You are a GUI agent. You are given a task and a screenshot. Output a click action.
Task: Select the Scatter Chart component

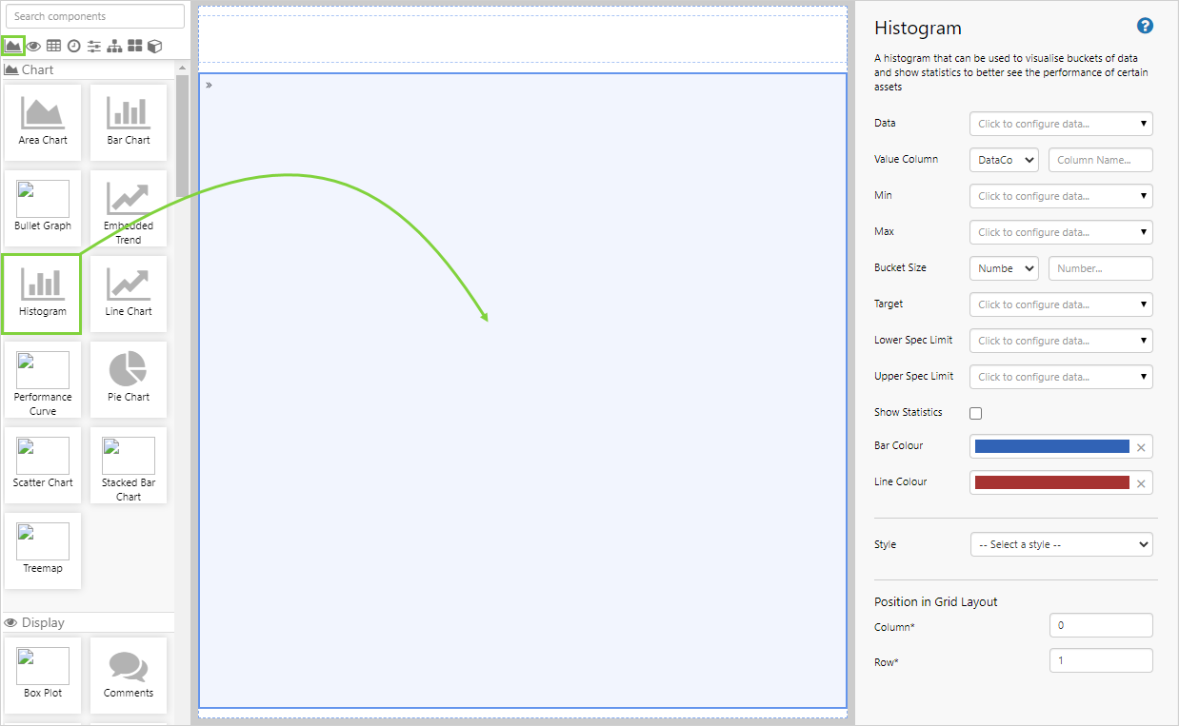43,464
